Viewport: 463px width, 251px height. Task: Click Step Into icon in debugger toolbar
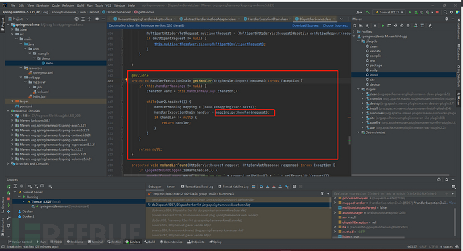pos(268,187)
